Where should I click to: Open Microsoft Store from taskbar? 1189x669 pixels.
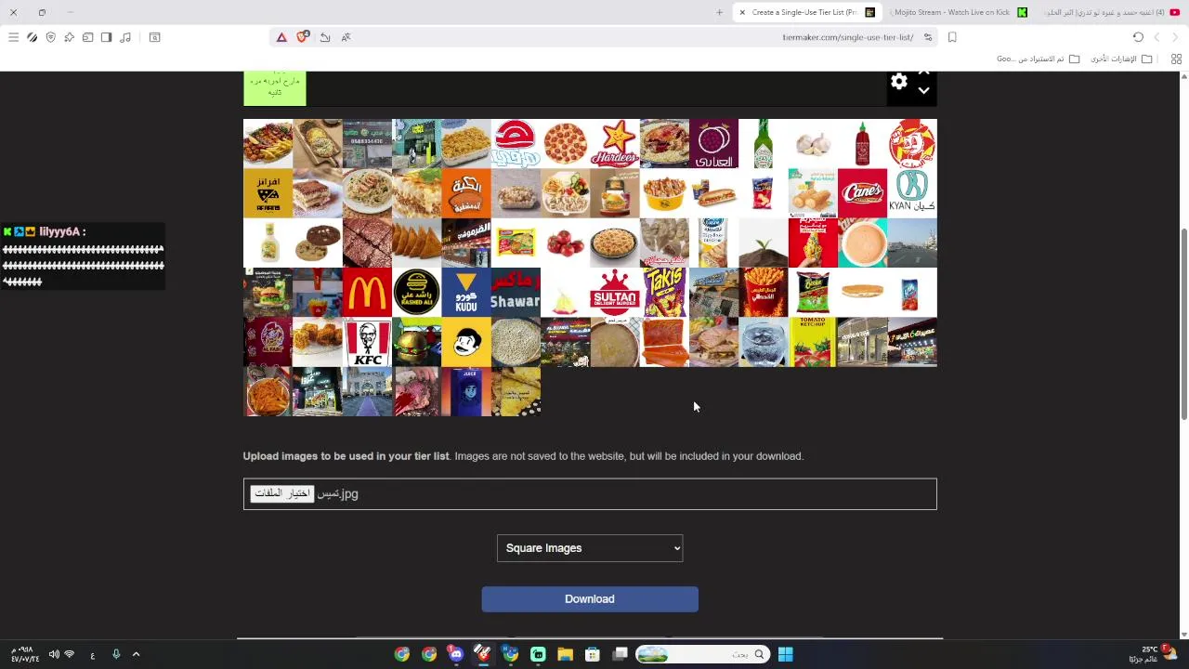pyautogui.click(x=592, y=654)
